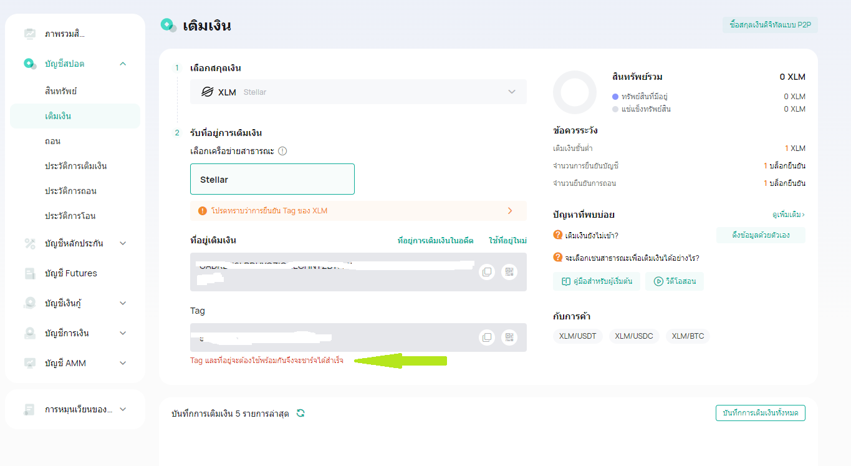Expand the บัญชี AMM menu section
The image size is (851, 466).
123,363
